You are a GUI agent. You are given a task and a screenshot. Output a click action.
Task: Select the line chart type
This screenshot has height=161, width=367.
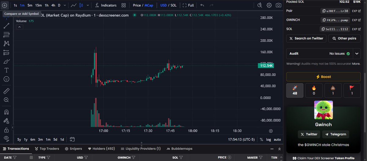click(x=74, y=5)
